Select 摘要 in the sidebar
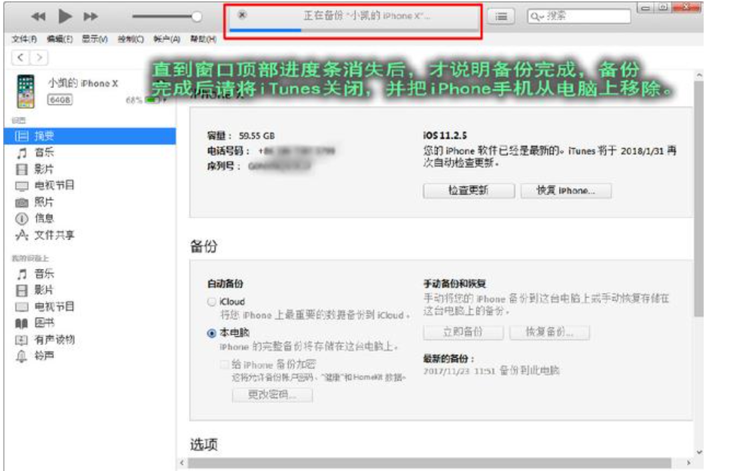 tap(90, 136)
